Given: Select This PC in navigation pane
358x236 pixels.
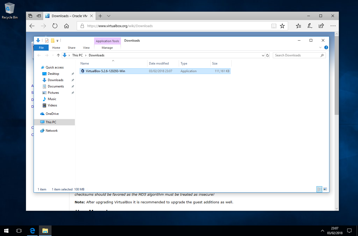Looking at the screenshot, I should pos(54,122).
